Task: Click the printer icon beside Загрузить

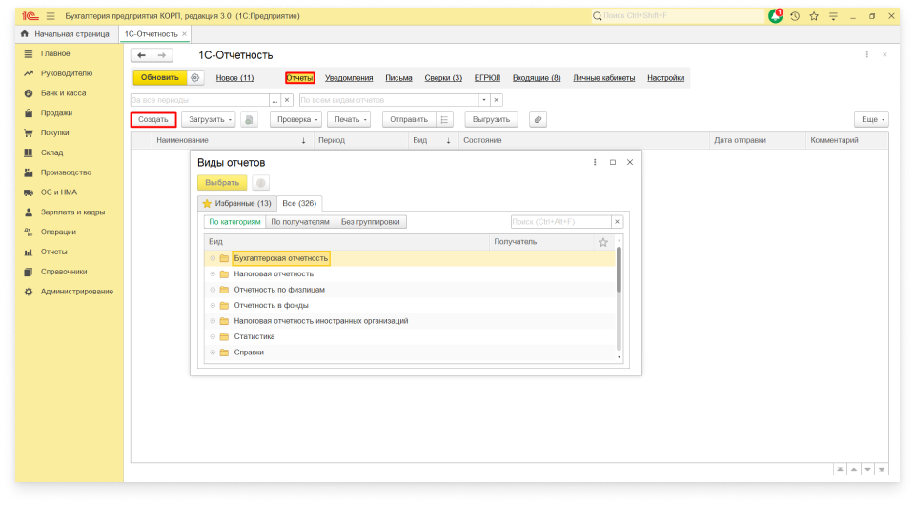Action: click(249, 119)
